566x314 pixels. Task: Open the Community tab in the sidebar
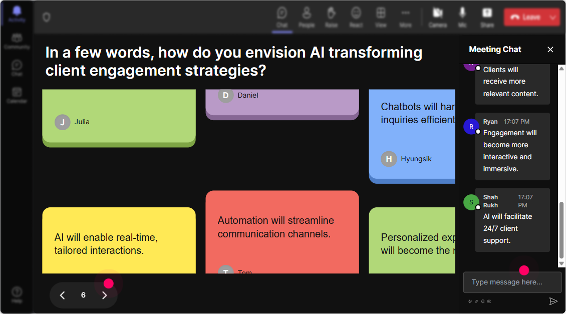click(17, 41)
